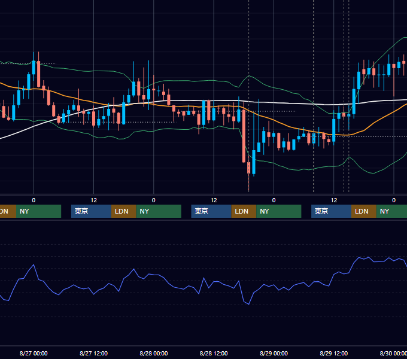
Task: Click the hour label 0 above 8/28 00:00
Action: click(154, 200)
